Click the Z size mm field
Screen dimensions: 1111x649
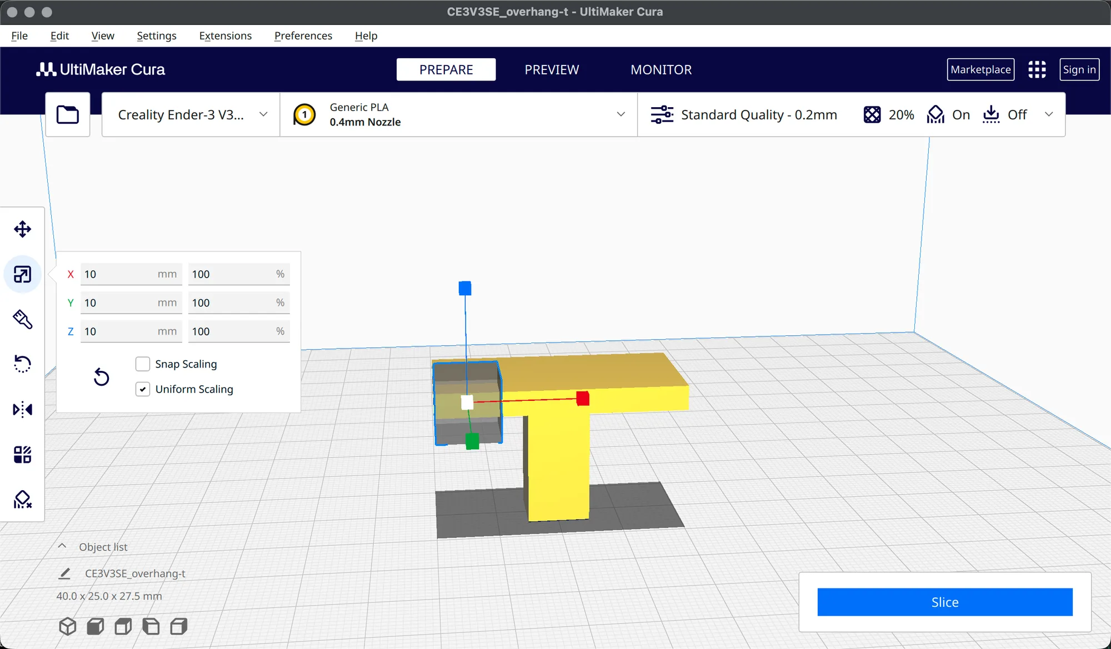131,331
